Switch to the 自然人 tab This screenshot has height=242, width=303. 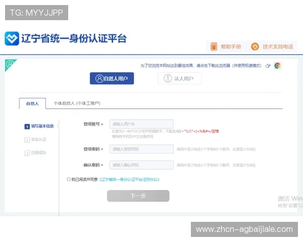[x=32, y=104]
